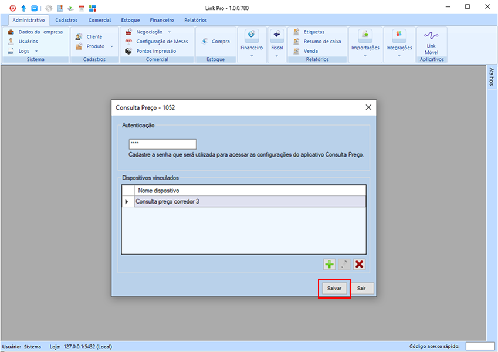Switch to the Relatórios tab

[195, 20]
